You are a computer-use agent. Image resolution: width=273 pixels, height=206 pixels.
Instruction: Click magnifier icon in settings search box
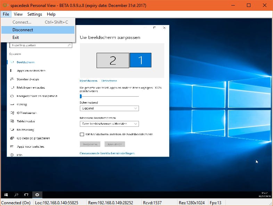point(69,45)
